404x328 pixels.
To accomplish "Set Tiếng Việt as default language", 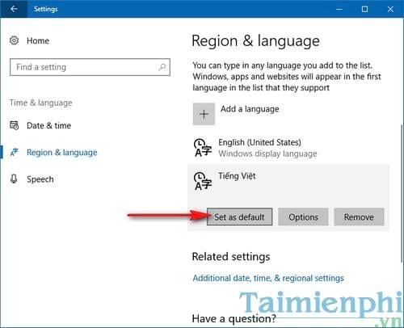I will tap(239, 217).
